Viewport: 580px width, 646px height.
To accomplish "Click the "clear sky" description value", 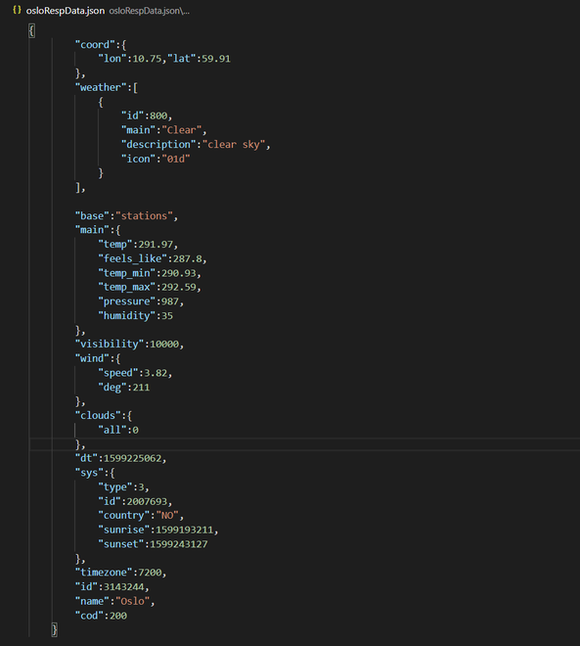I will (x=234, y=145).
